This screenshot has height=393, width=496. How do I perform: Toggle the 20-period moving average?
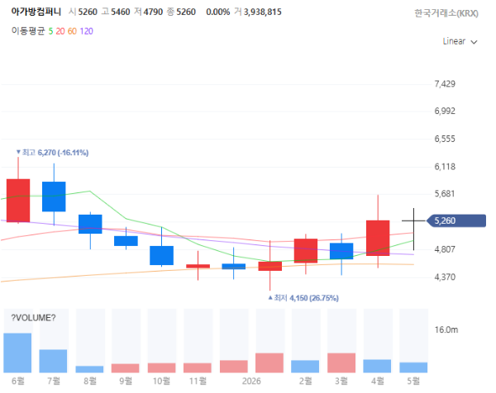[60, 31]
